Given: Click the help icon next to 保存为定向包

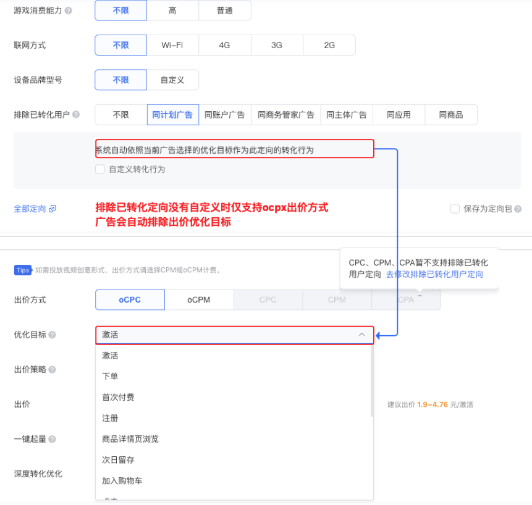Looking at the screenshot, I should point(517,209).
